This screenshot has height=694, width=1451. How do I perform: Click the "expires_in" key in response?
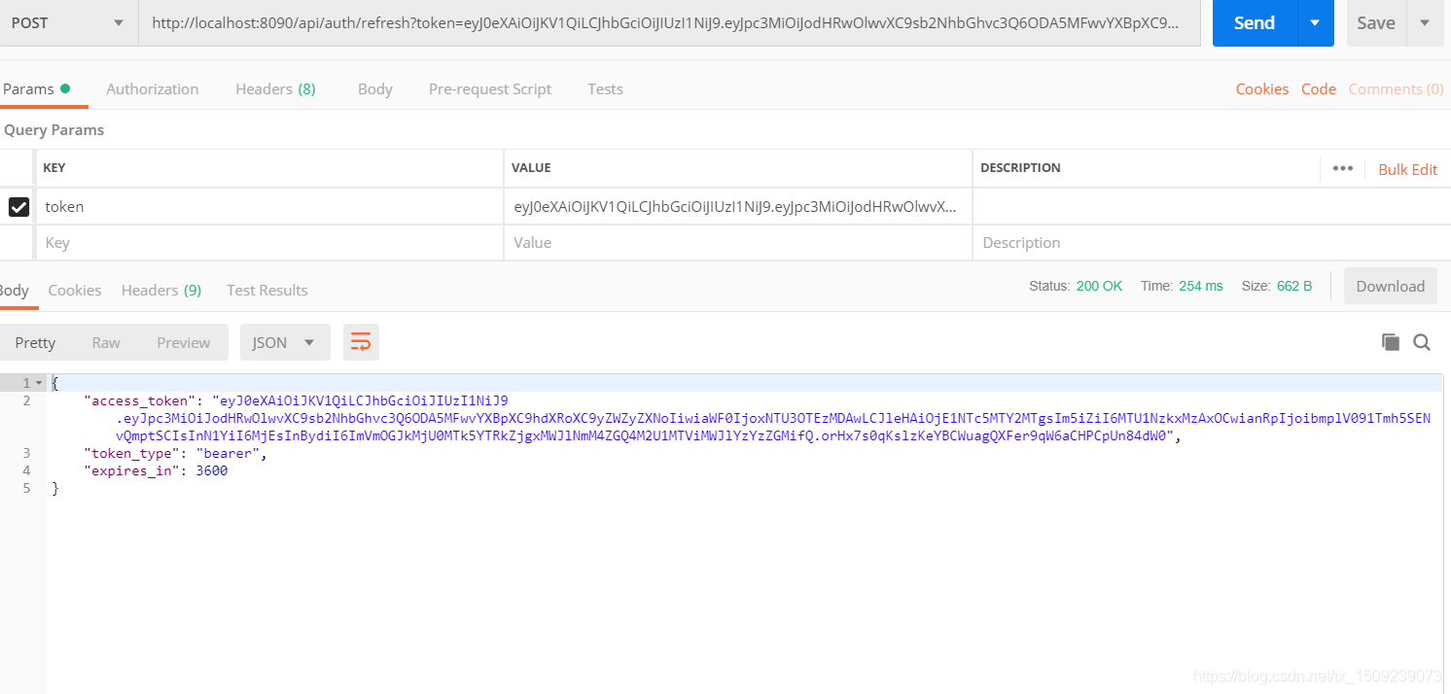tap(129, 470)
